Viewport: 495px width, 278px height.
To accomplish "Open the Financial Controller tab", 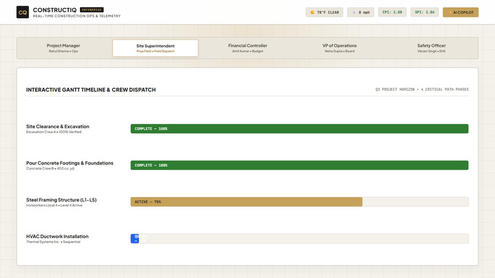I will click(x=247, y=48).
